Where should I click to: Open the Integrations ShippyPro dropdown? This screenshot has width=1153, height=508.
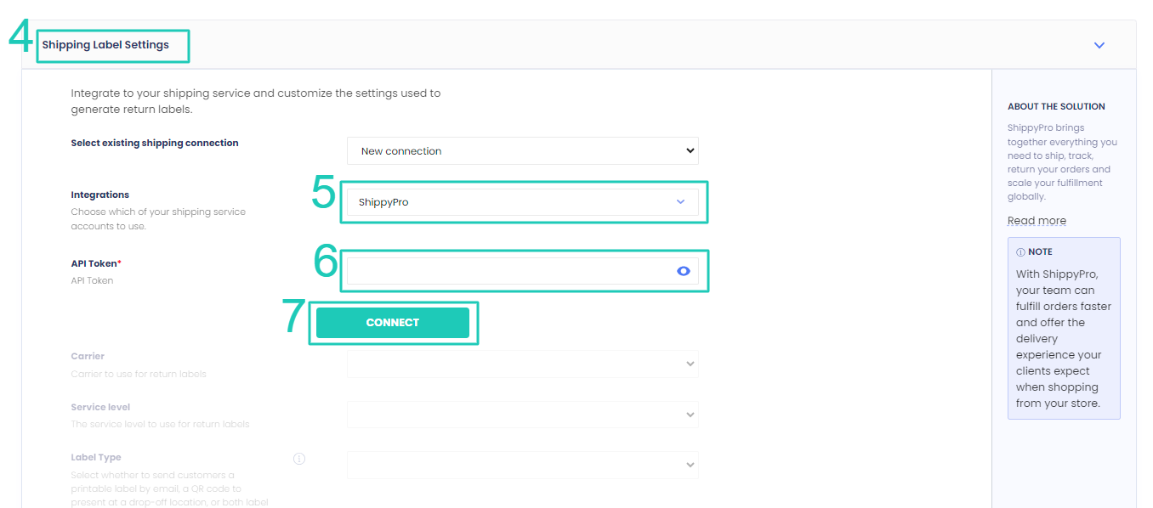(x=523, y=202)
